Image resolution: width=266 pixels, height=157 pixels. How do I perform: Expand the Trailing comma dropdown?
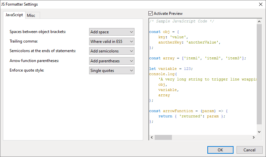pyautogui.click(x=112, y=42)
